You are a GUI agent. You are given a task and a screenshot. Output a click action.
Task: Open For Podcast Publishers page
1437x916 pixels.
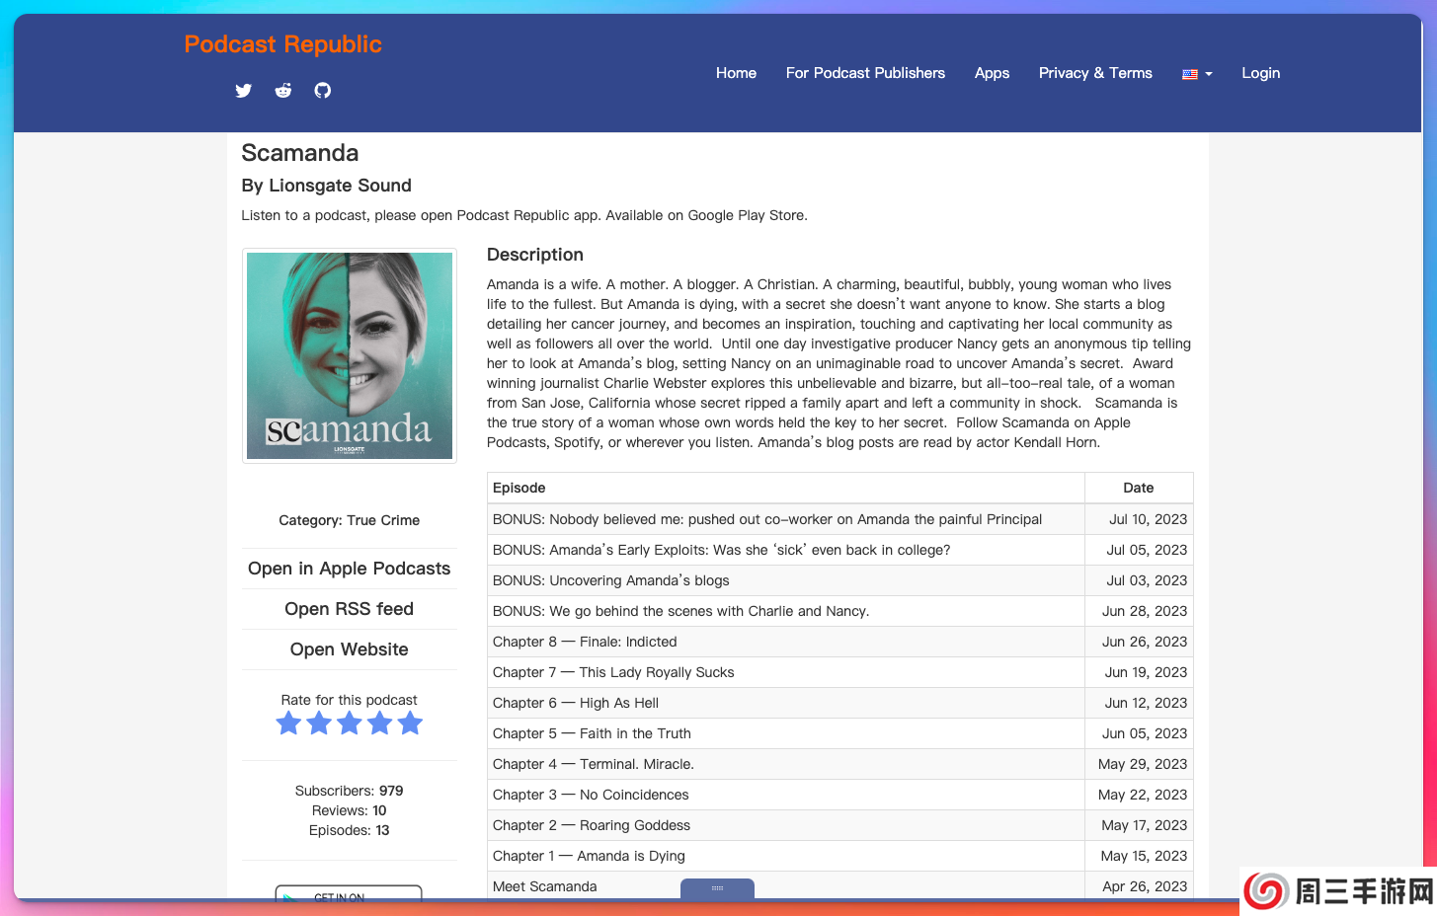pos(865,73)
